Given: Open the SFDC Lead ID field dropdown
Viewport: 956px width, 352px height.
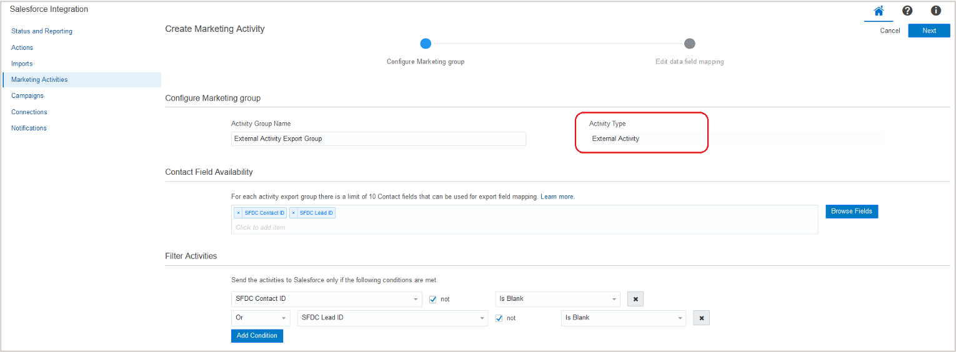Looking at the screenshot, I should tap(392, 318).
